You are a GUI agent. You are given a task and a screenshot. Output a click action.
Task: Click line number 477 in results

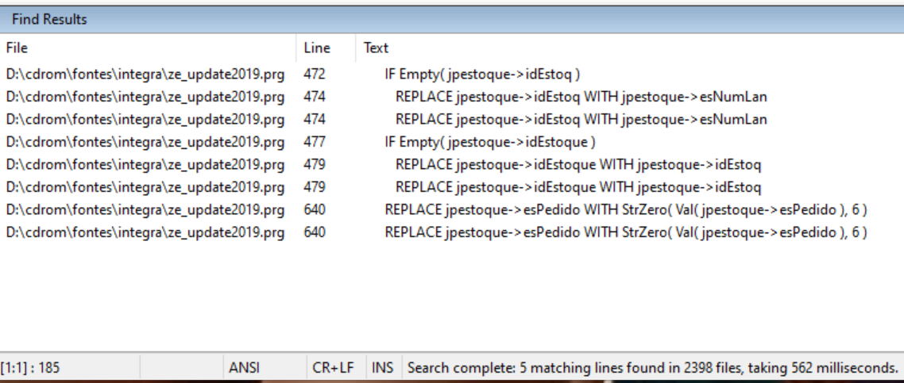315,142
